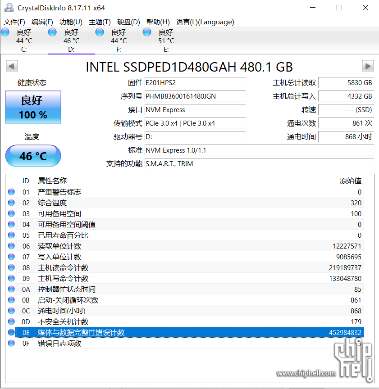Click the 46 °C temperature indicator

click(33, 156)
